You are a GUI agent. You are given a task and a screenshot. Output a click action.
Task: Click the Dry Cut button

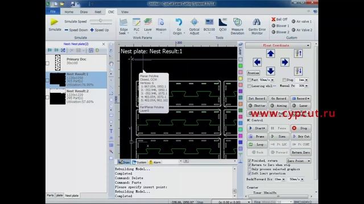pyautogui.click(x=301, y=137)
